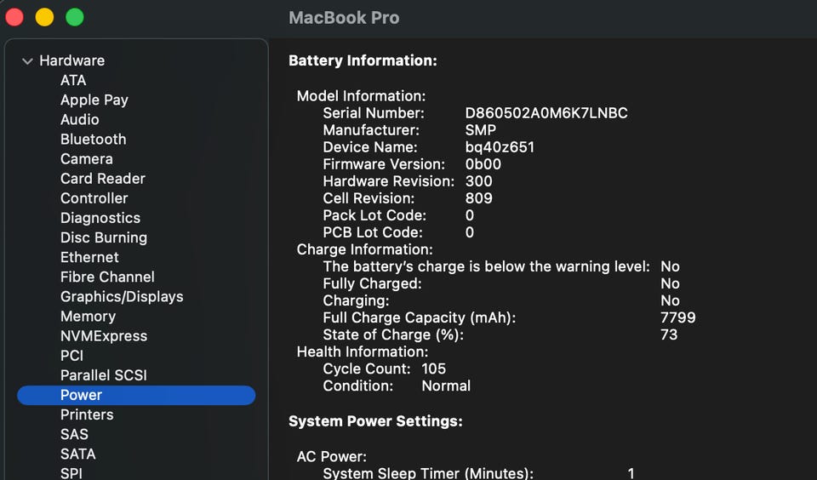Select ATA in the sidebar
The height and width of the screenshot is (480, 817).
(x=73, y=80)
